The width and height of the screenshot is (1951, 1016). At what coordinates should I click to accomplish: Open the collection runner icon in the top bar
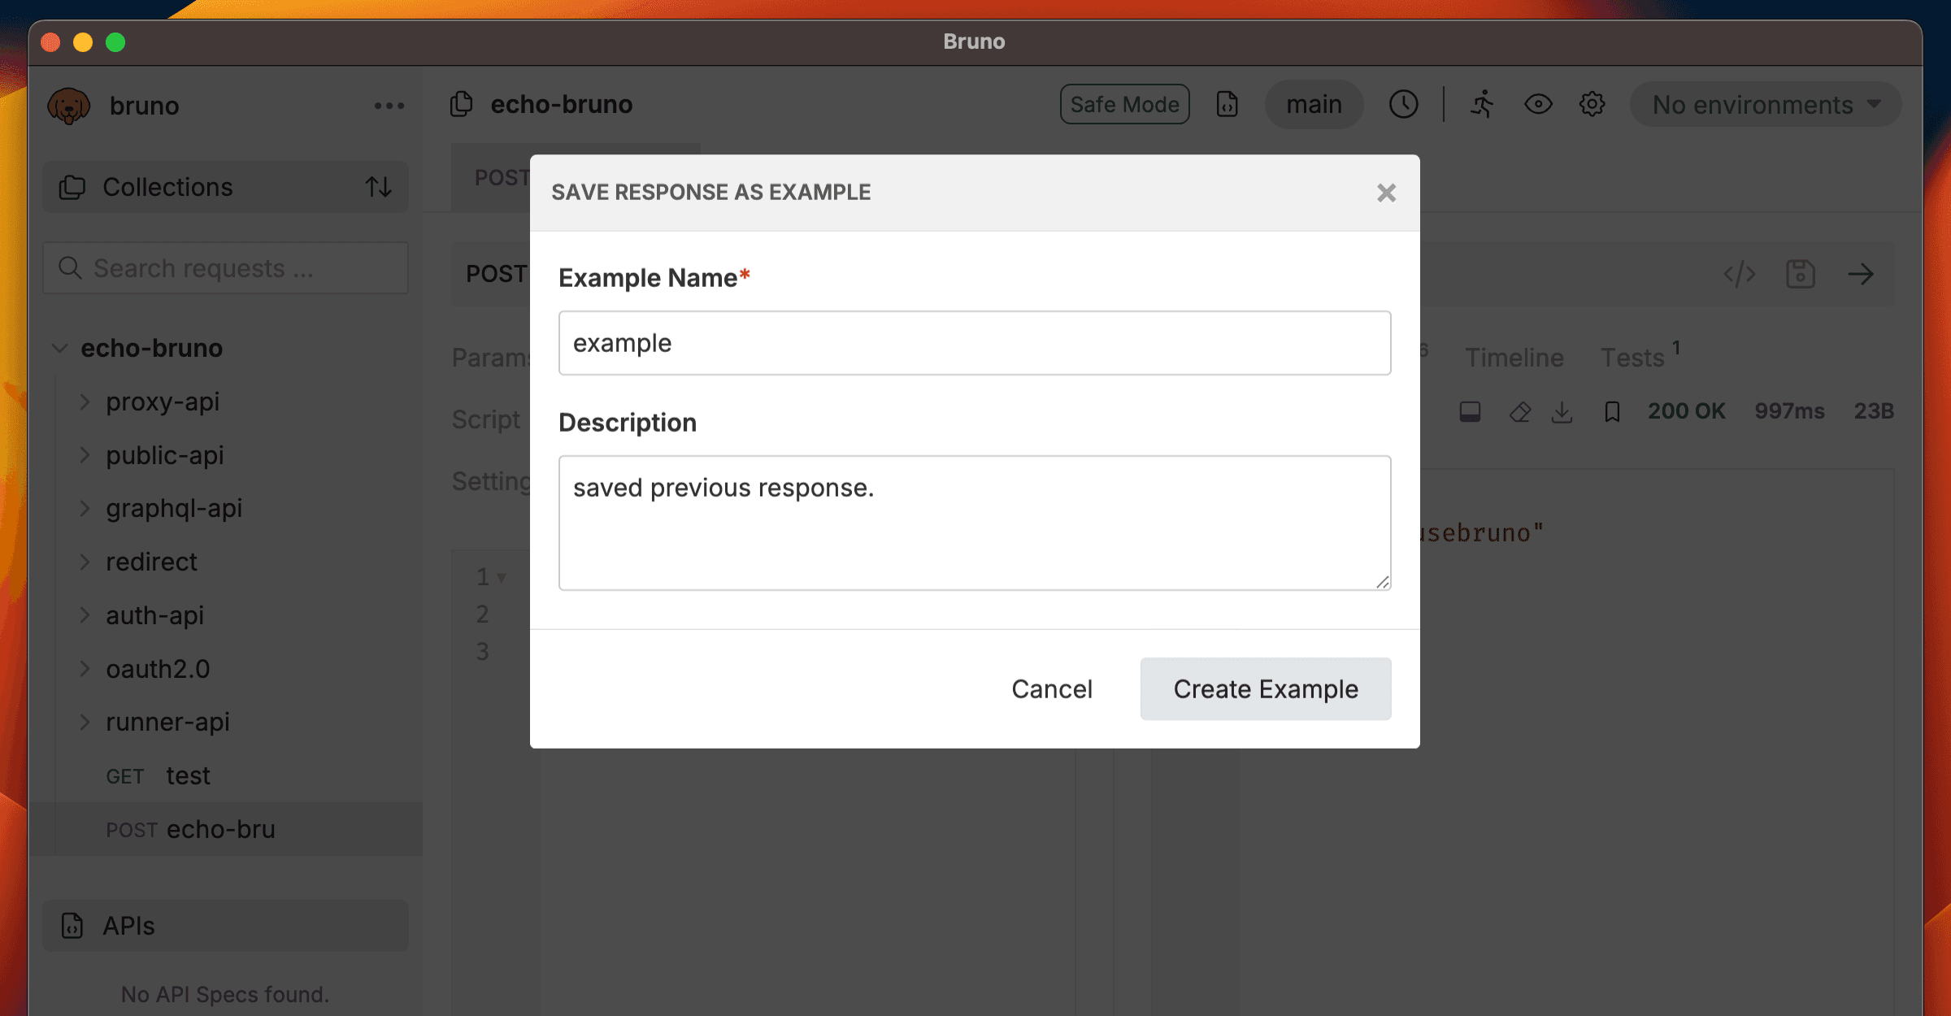coord(1483,104)
